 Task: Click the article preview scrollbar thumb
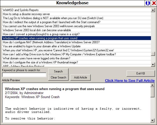(152, 92)
